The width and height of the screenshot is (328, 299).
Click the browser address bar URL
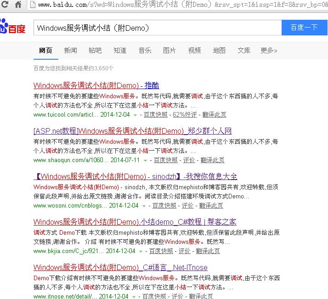pyautogui.click(x=182, y=5)
